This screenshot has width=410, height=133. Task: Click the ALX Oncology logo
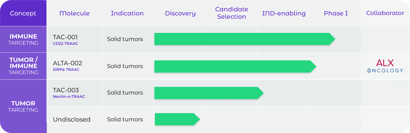[385, 66]
